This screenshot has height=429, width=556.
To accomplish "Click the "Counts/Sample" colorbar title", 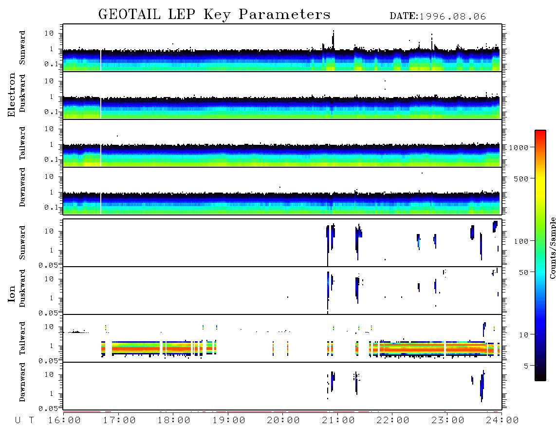I will coord(552,248).
